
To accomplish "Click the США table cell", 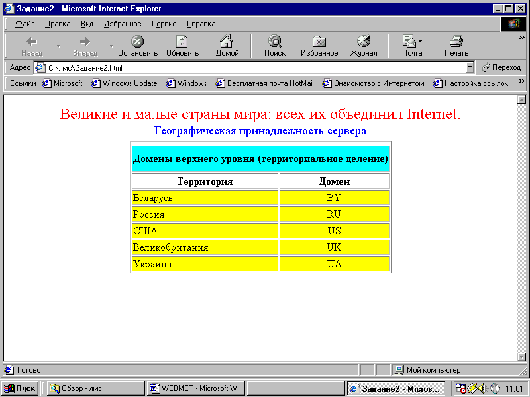I will click(205, 230).
